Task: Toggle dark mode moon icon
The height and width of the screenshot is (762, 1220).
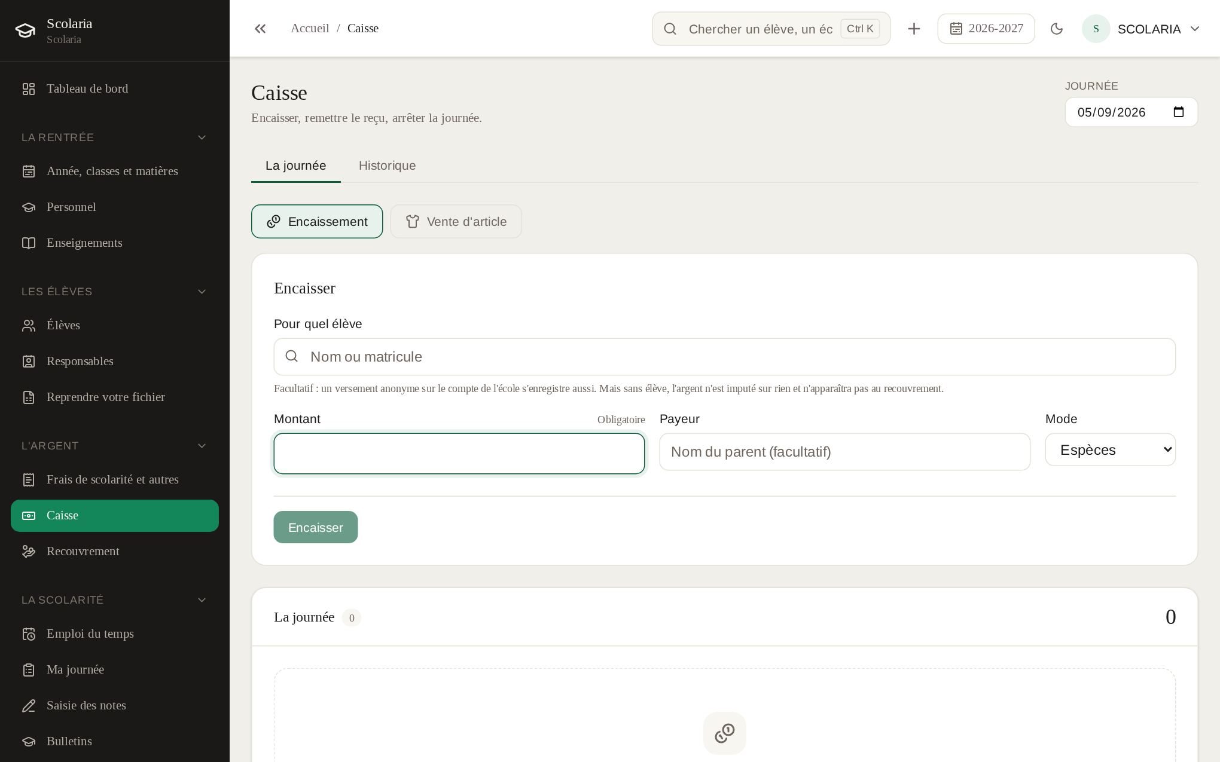Action: pos(1057,29)
